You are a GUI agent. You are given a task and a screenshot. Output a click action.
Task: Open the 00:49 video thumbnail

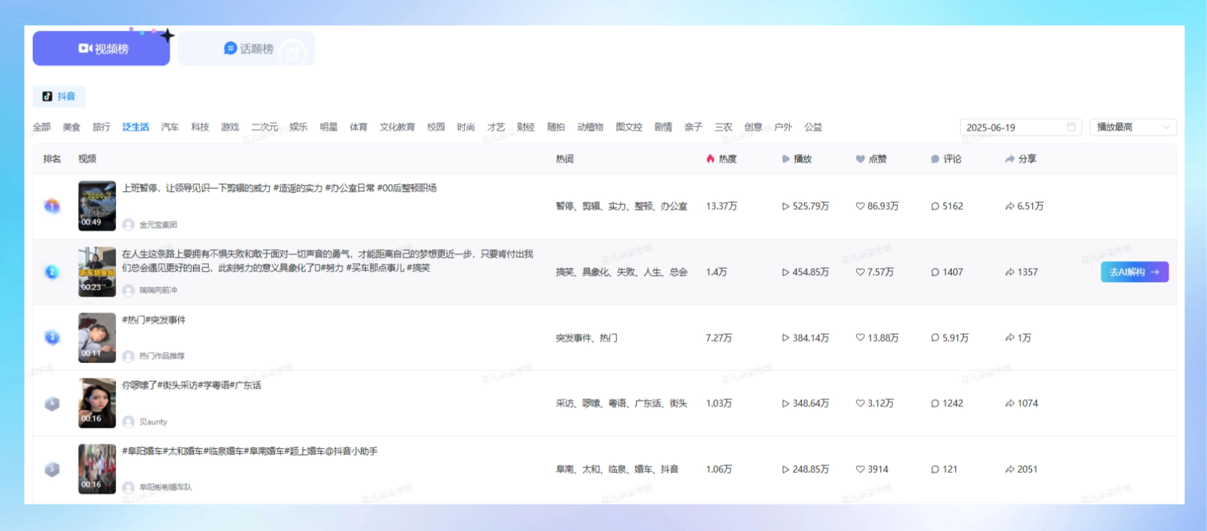[97, 206]
